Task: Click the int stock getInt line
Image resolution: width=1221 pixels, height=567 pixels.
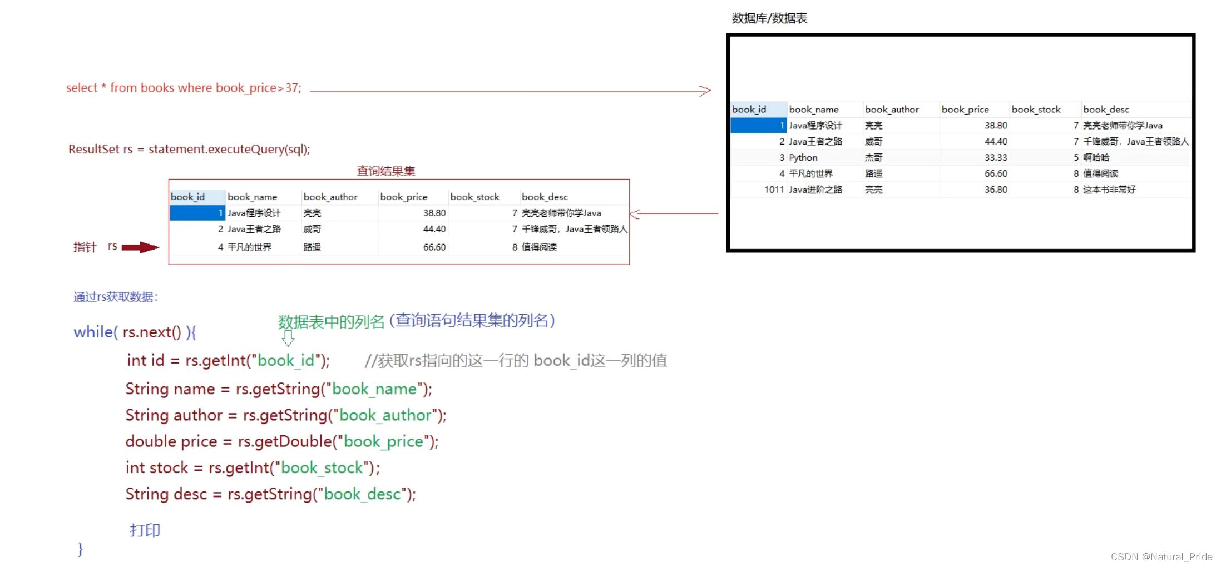Action: [x=253, y=467]
